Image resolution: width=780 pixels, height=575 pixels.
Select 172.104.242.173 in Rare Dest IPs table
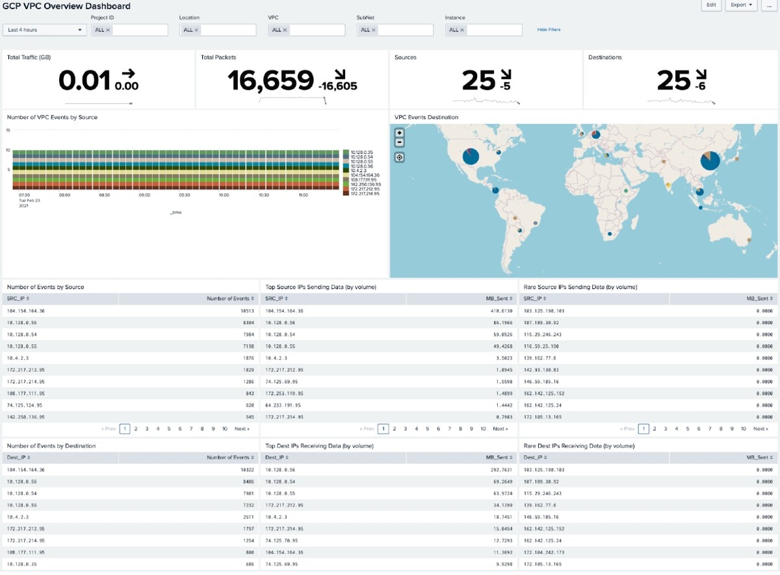tap(544, 552)
